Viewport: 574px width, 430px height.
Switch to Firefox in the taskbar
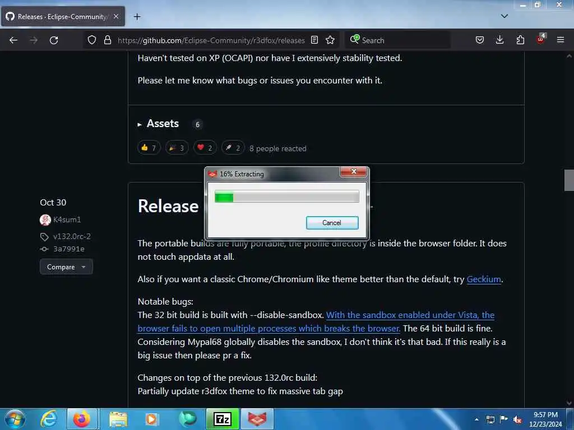click(x=82, y=419)
